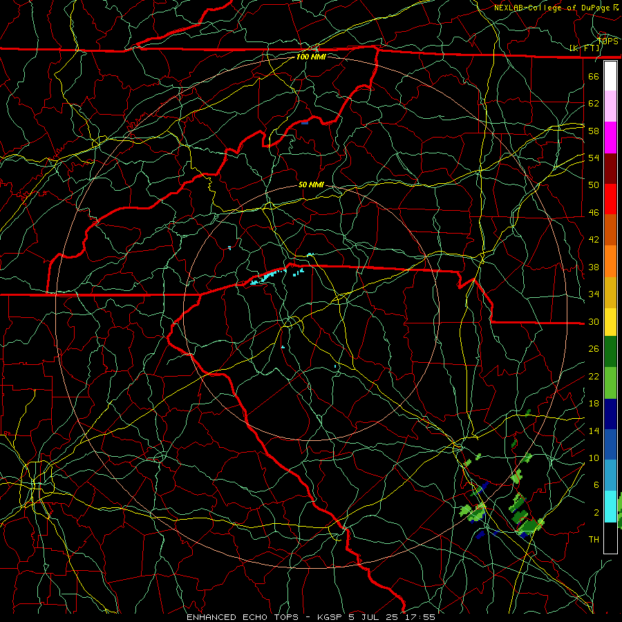This screenshot has width=622, height=622.
Task: Click the "46" scale label
Action: (594, 213)
